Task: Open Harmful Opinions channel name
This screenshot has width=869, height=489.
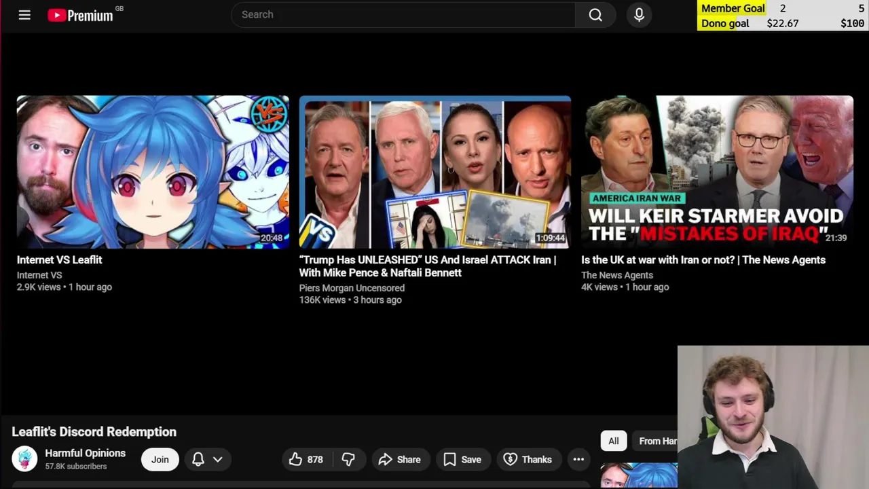Action: 85,453
